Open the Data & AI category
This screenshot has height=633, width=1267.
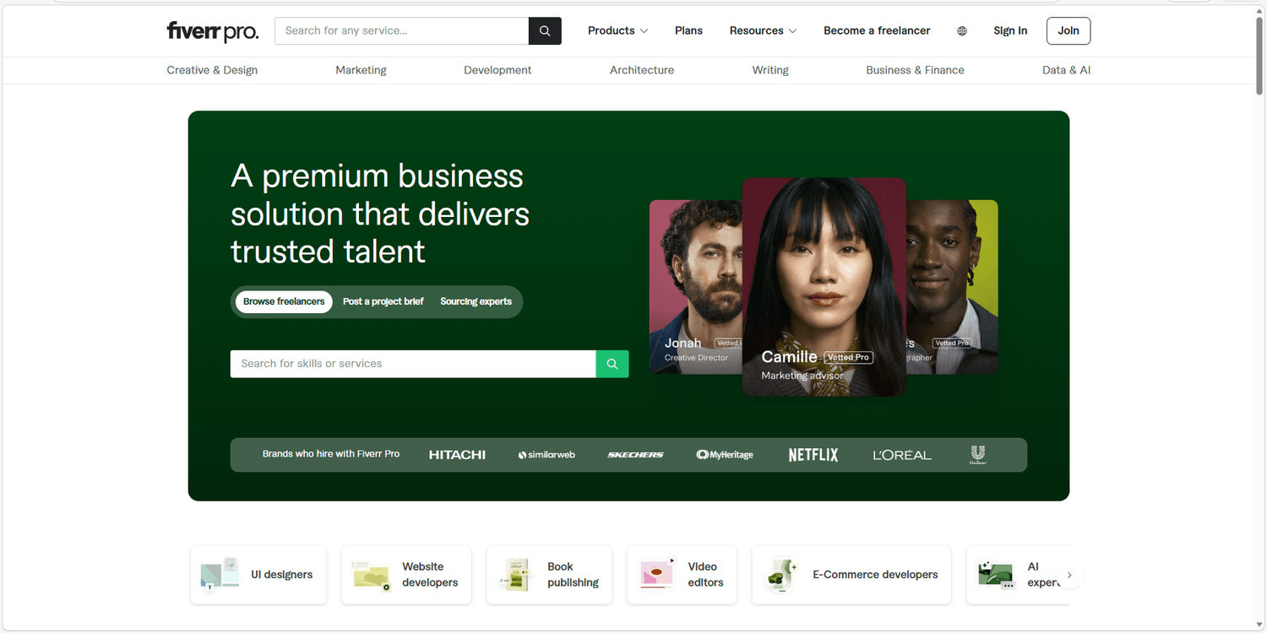(x=1066, y=71)
